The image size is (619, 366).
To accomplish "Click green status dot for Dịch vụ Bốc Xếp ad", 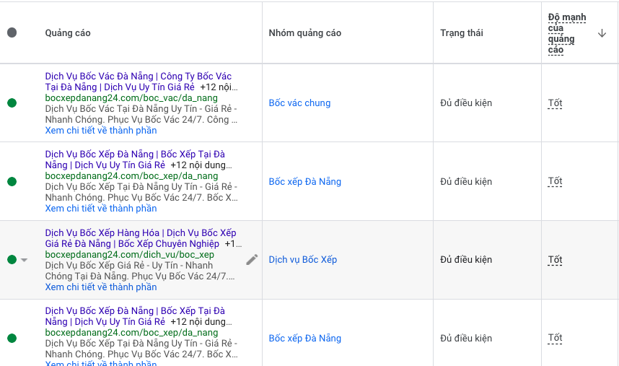I will coord(12,260).
